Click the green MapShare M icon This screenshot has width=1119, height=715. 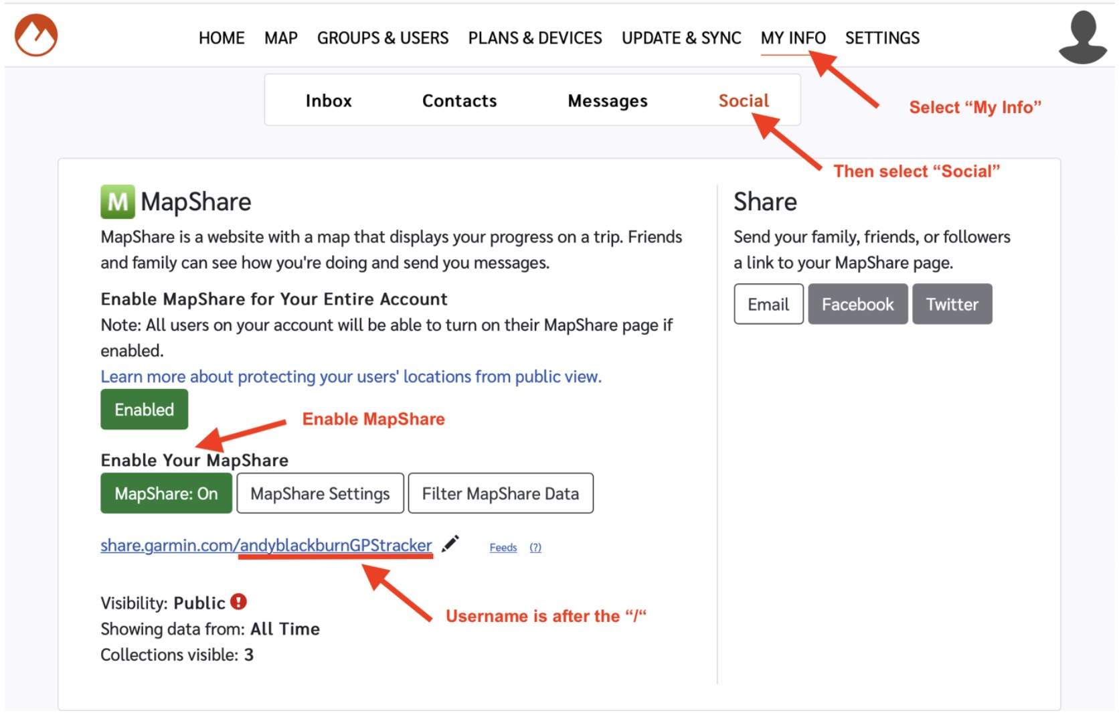click(x=118, y=202)
